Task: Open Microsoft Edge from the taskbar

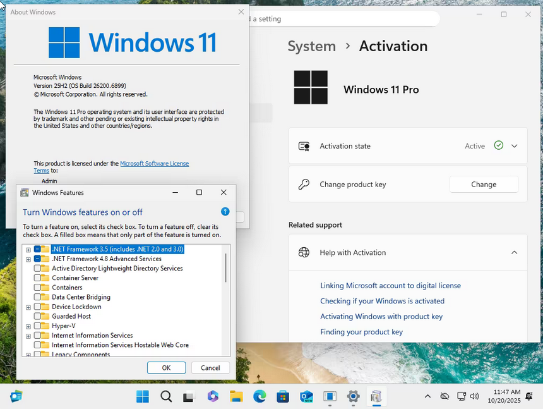Action: pos(260,396)
